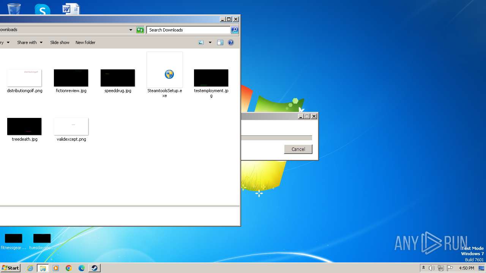Select the validexcept.png thumbnail
Screen dimensions: 486x273
point(71,126)
